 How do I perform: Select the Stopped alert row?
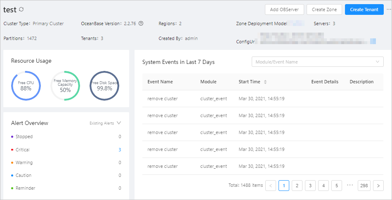[x=66, y=136]
